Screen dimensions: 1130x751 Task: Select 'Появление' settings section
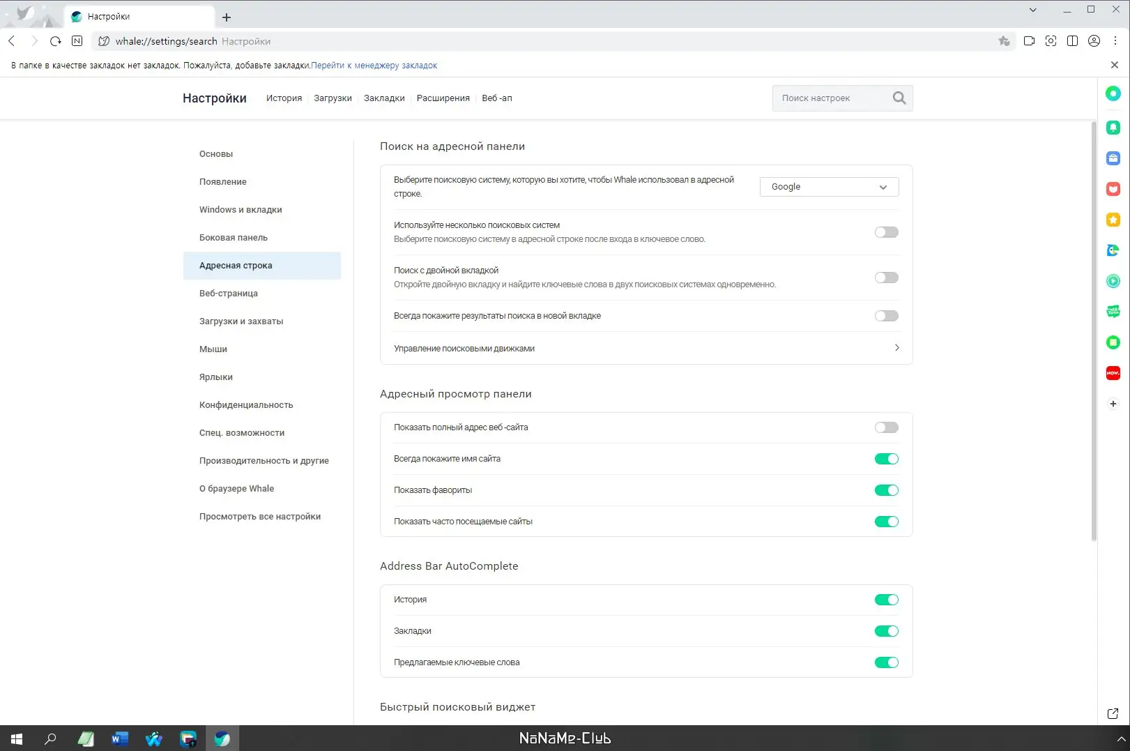click(223, 182)
